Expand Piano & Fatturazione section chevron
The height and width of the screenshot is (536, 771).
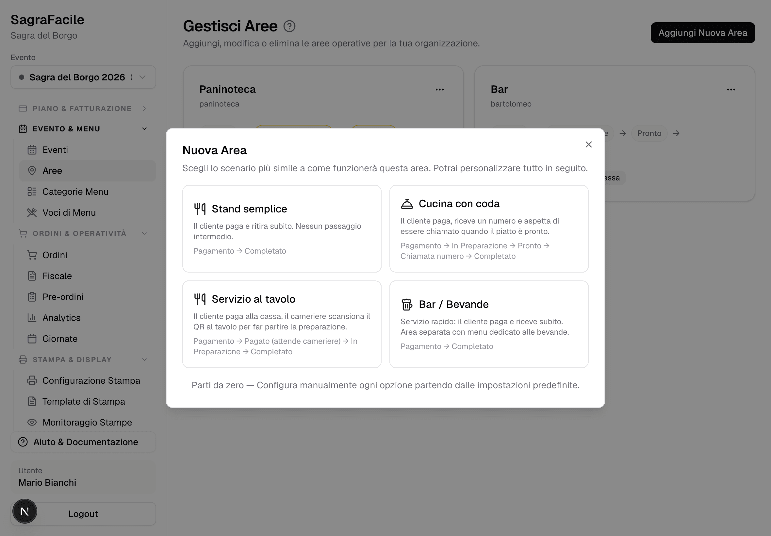coord(144,109)
